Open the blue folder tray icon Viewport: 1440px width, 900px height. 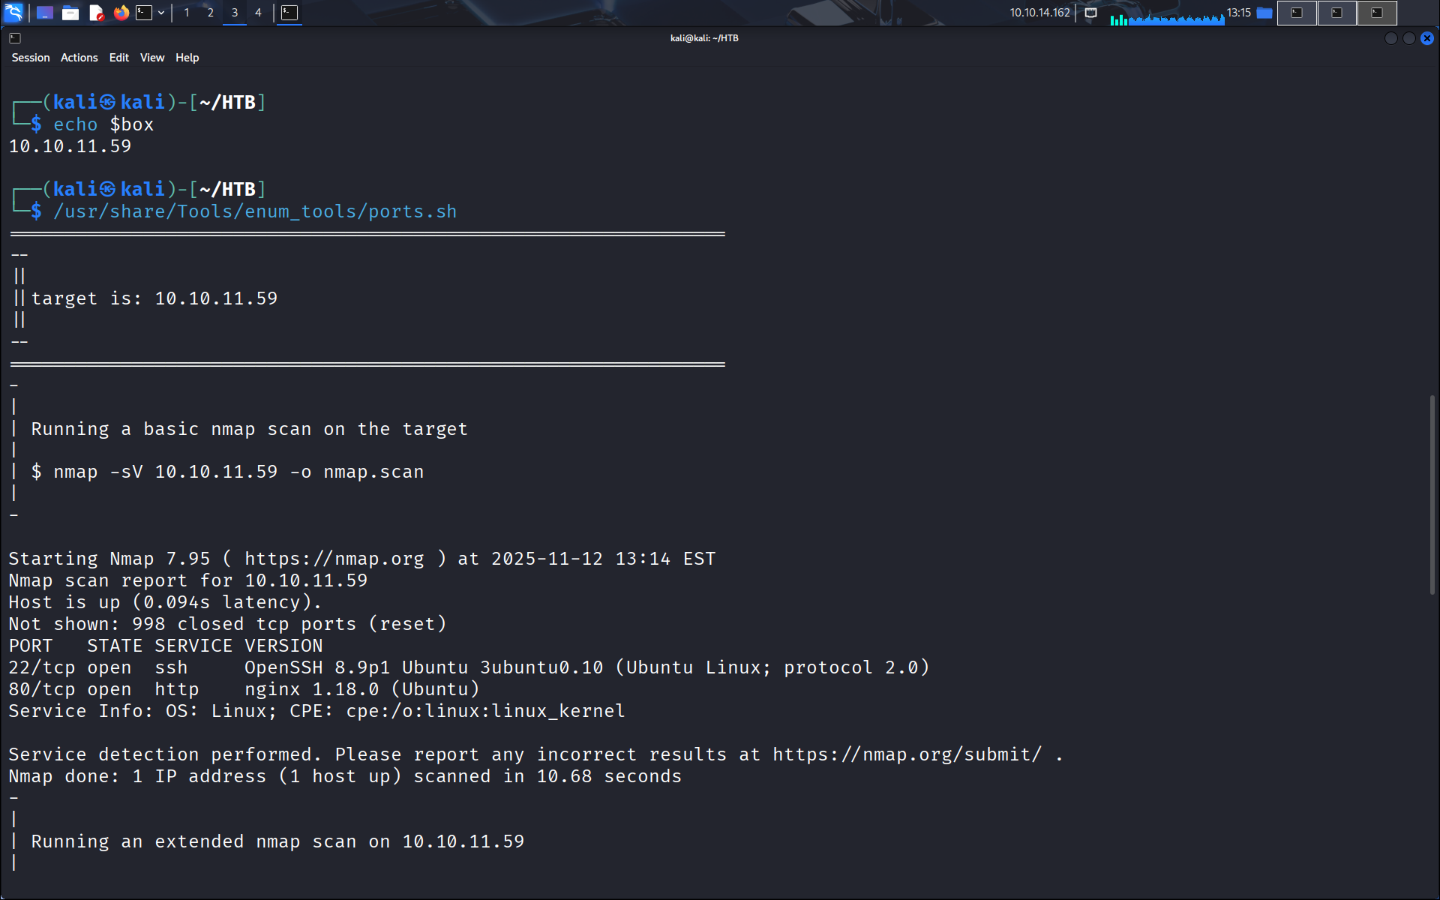click(x=1264, y=13)
